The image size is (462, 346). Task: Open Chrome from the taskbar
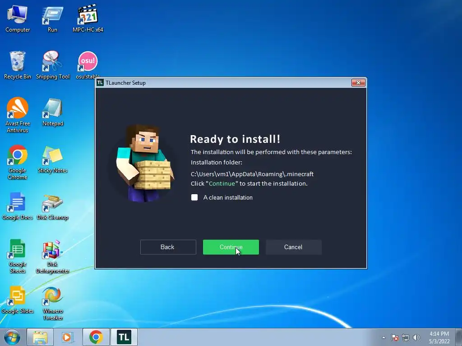coord(96,337)
